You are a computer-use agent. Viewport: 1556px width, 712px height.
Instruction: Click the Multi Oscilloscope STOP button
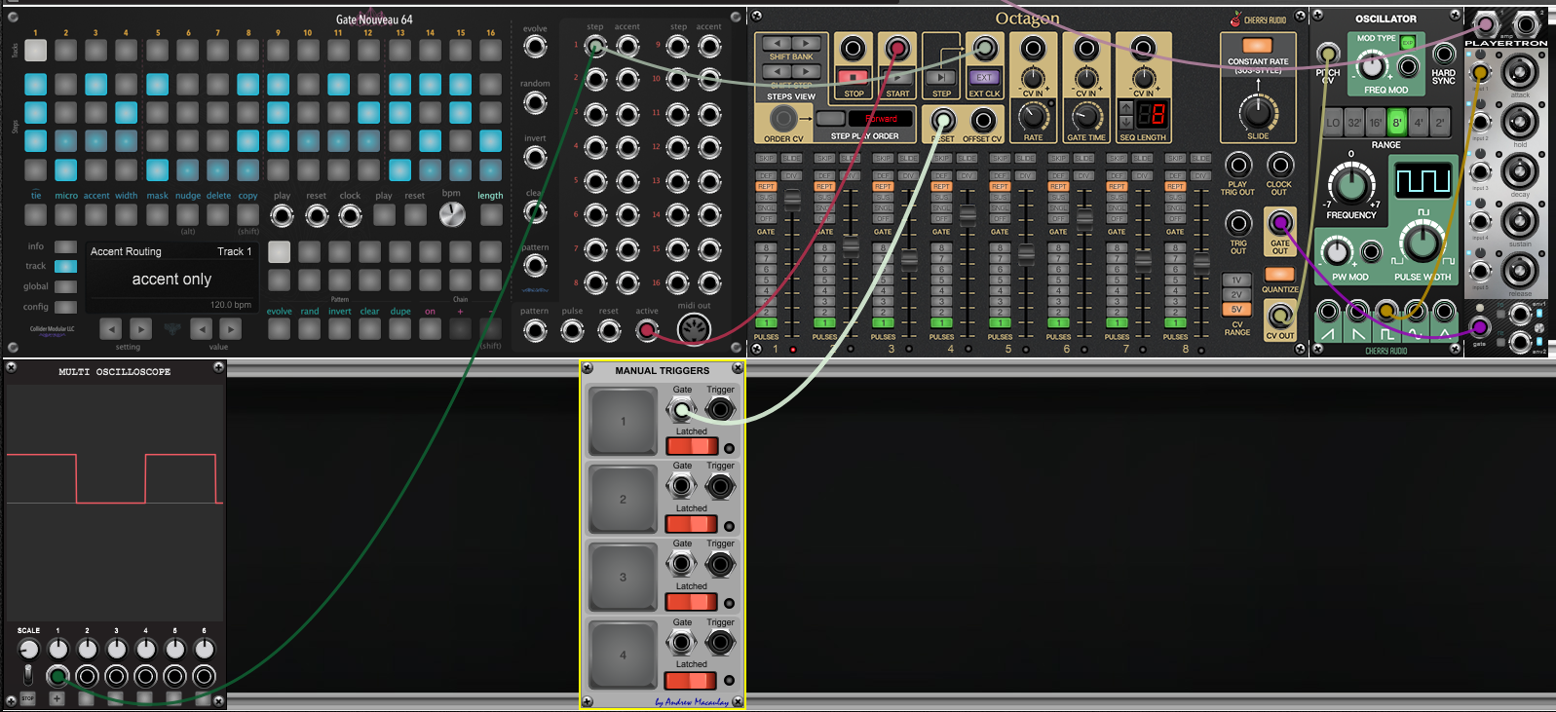[27, 698]
